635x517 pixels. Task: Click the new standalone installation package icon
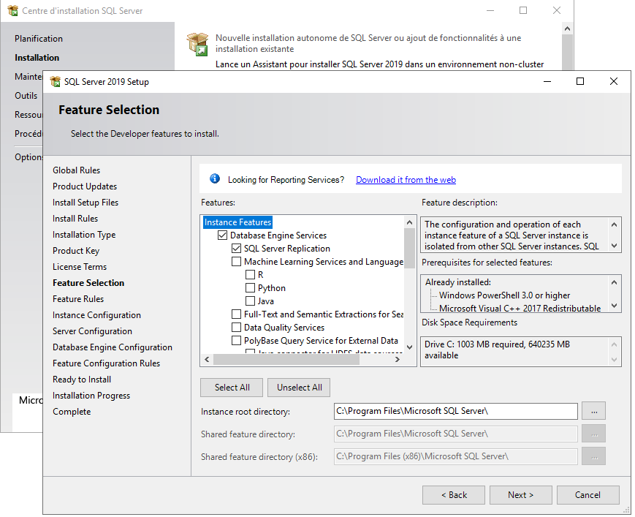197,44
